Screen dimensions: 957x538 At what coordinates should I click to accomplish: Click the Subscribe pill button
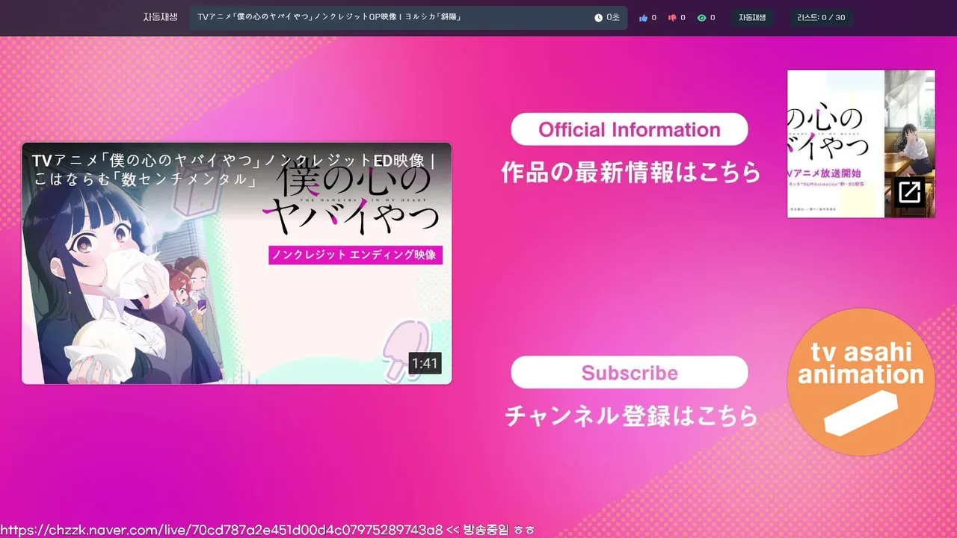pos(630,372)
